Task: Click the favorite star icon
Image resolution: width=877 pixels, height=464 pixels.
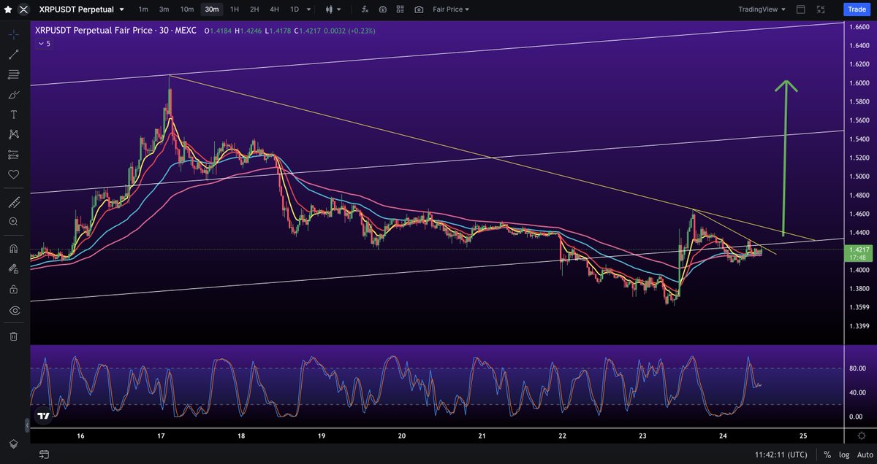Action: click(7, 9)
